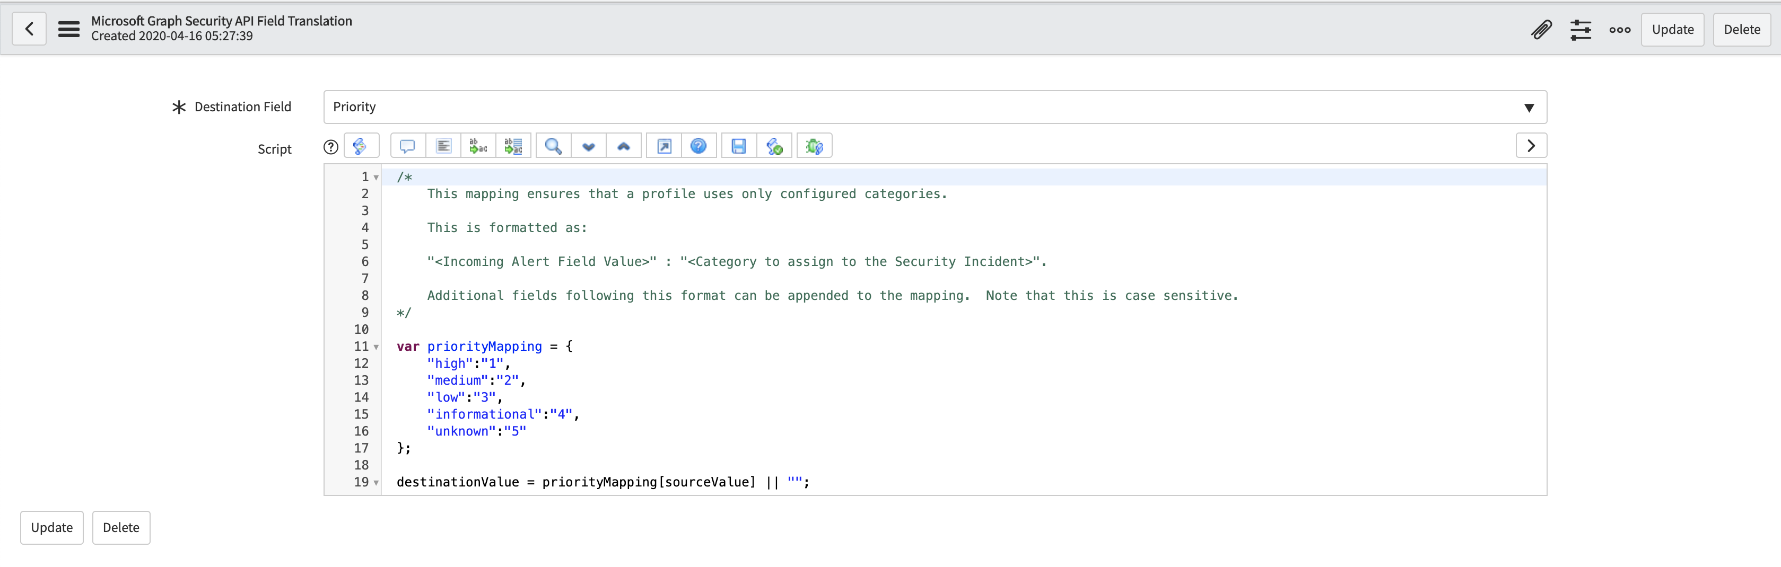The width and height of the screenshot is (1781, 567).
Task: Open the form context menu (hamburger)
Action: click(x=68, y=29)
